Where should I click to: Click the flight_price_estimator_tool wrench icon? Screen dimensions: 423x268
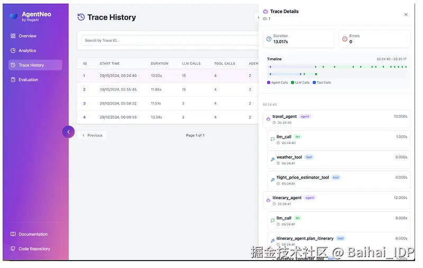click(x=272, y=180)
